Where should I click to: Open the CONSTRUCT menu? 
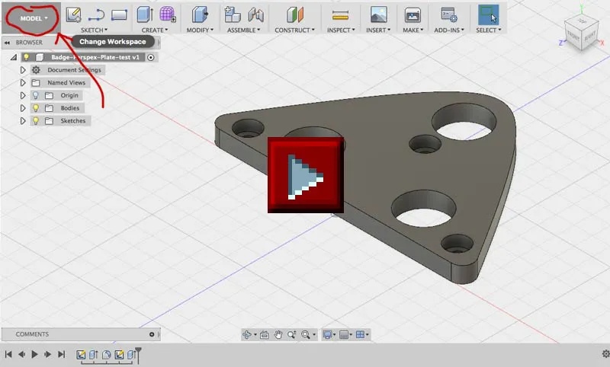coord(294,30)
